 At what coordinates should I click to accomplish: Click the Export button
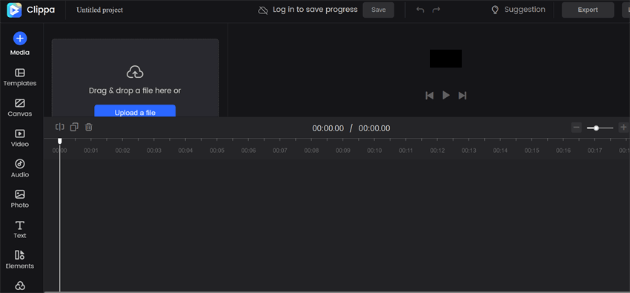pyautogui.click(x=588, y=10)
